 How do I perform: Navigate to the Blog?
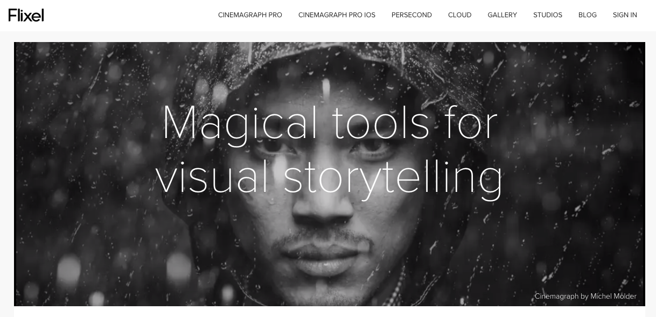click(587, 15)
